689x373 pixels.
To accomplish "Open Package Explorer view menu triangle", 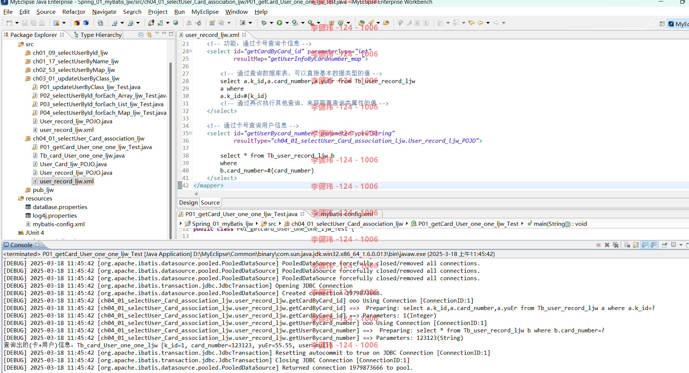I will pyautogui.click(x=157, y=34).
